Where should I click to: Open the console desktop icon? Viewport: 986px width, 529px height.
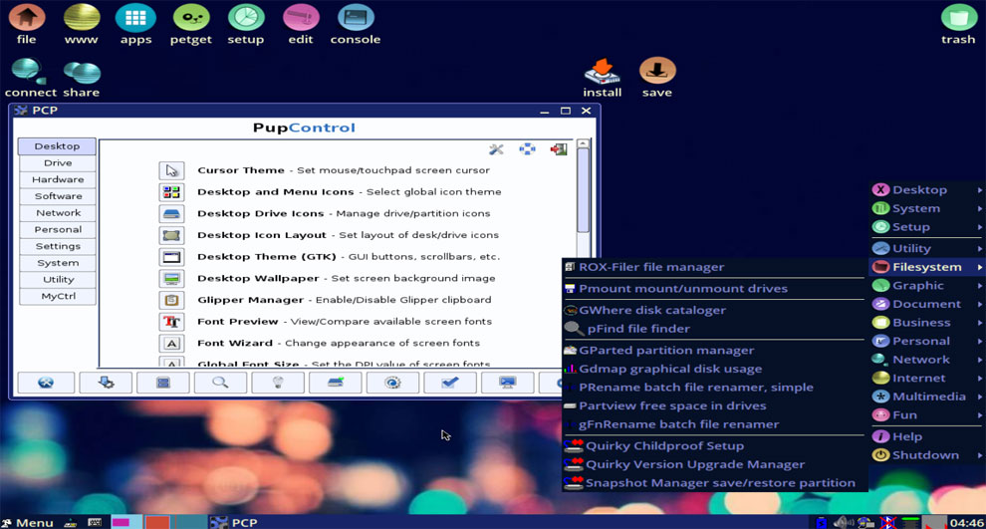click(x=356, y=23)
